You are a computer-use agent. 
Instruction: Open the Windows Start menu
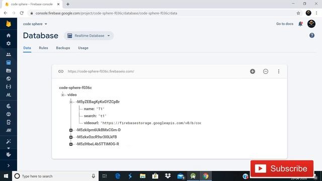click(6, 176)
